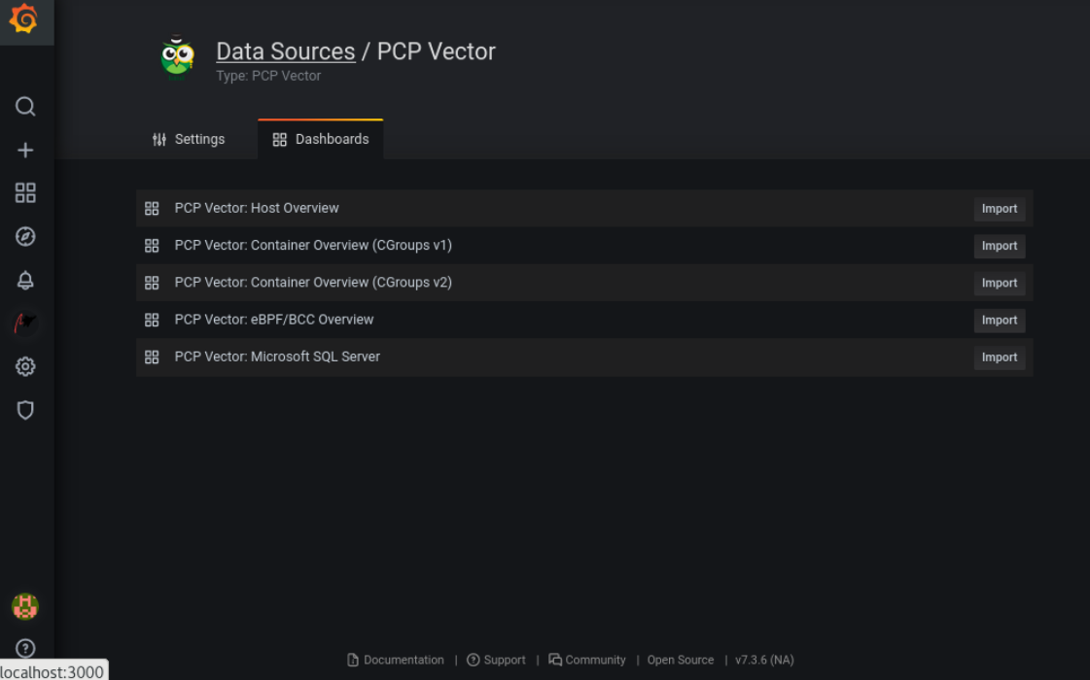Open the Help question mark icon
This screenshot has height=680, width=1090.
click(x=25, y=647)
